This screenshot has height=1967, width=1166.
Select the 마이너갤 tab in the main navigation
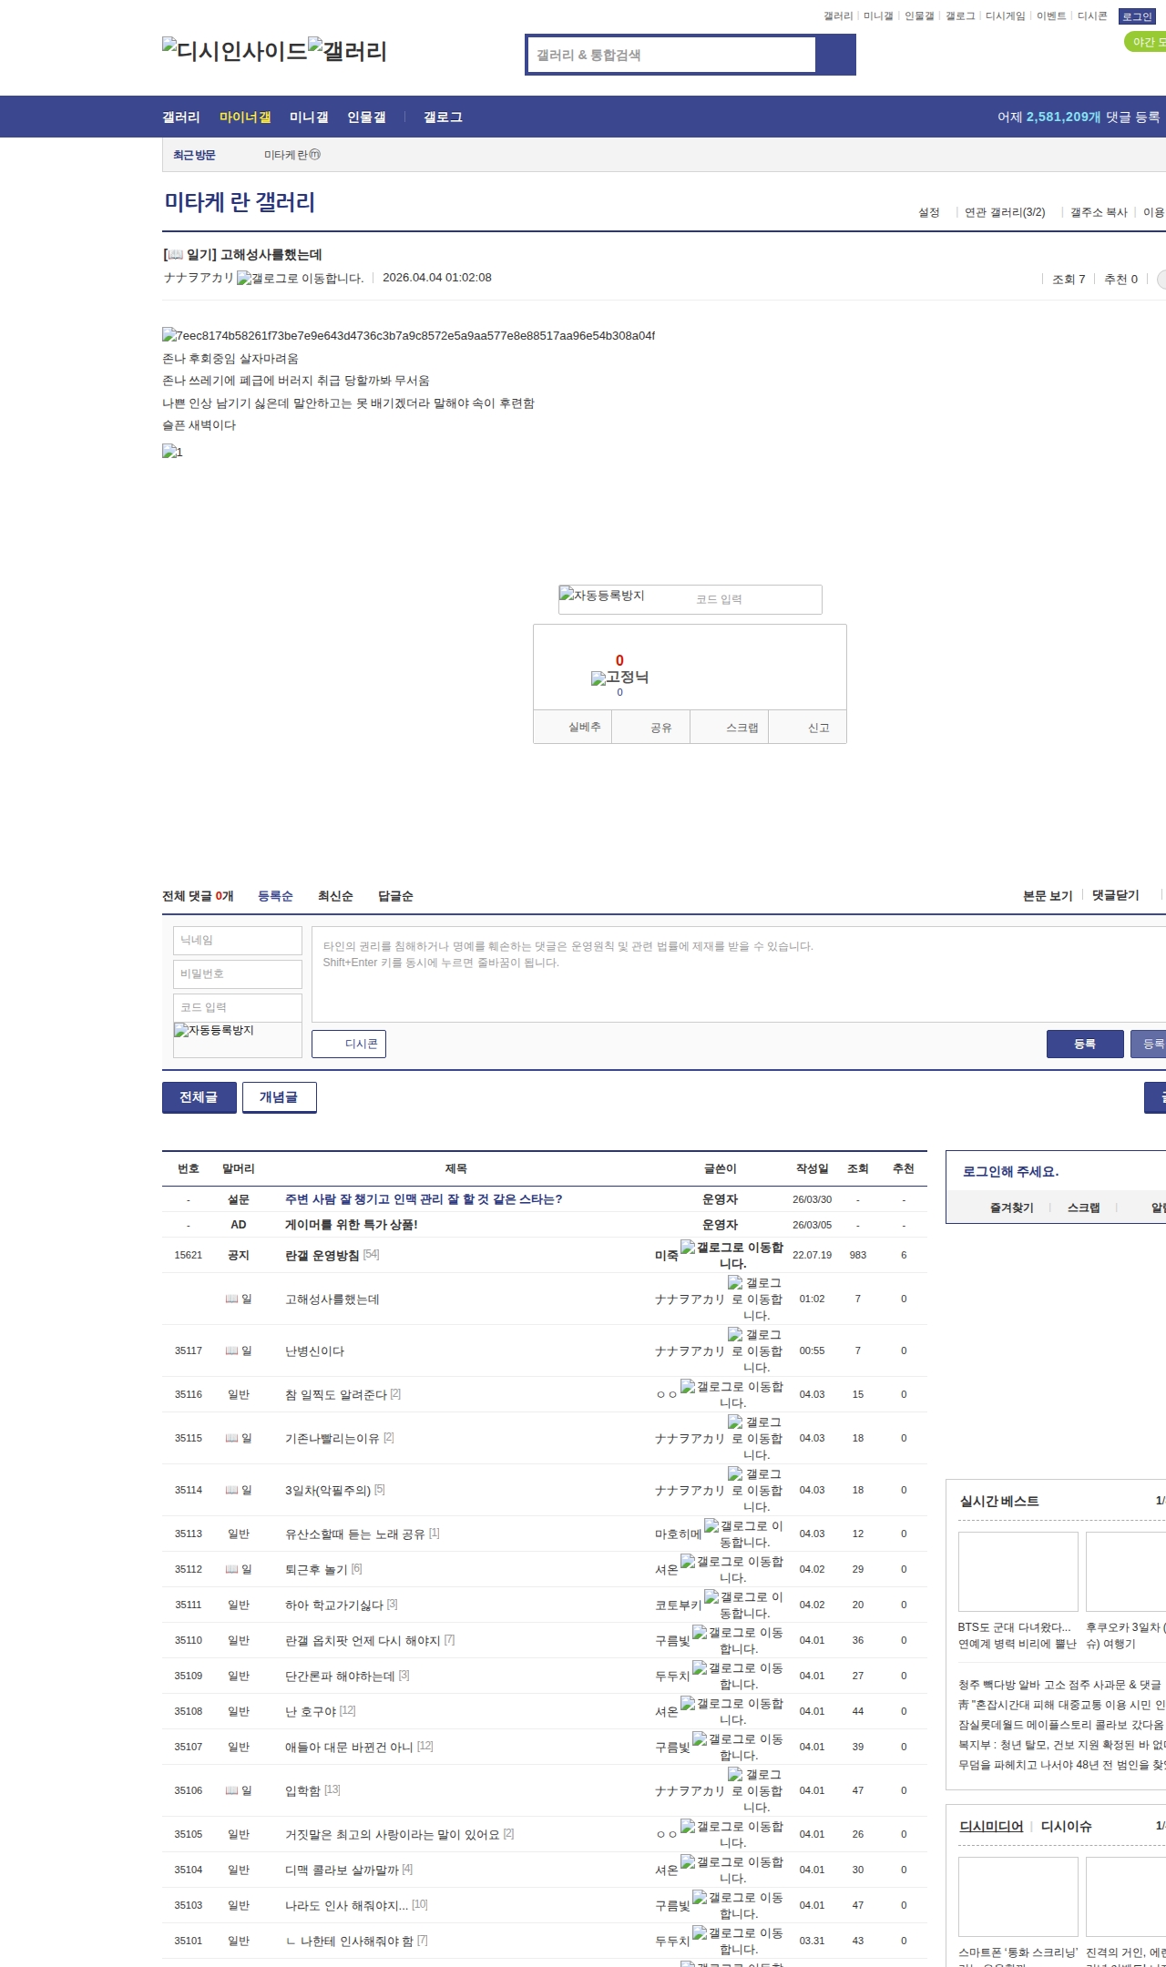pyautogui.click(x=245, y=117)
